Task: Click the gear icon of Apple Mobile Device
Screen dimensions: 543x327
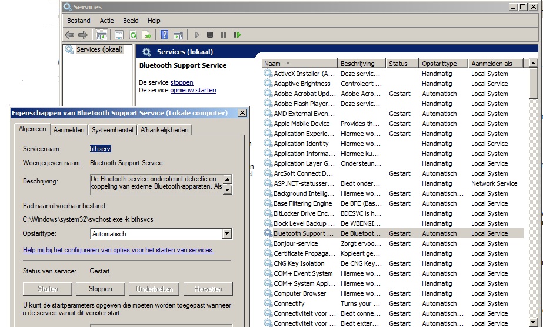Action: pos(268,123)
